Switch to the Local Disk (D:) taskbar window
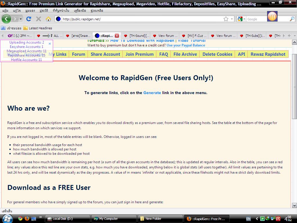297x223 pixels. [67, 219]
